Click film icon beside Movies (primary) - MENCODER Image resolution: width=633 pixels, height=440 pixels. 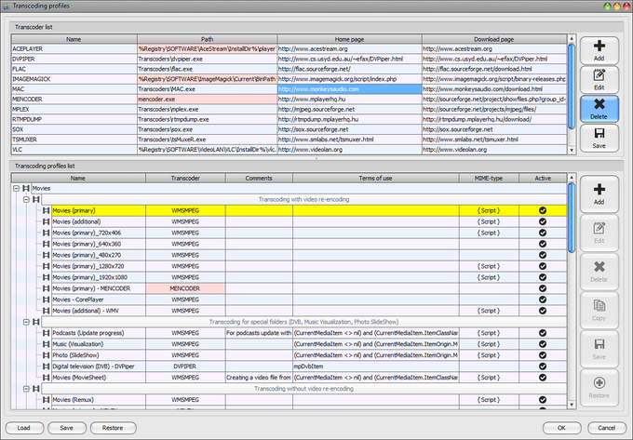click(46, 288)
